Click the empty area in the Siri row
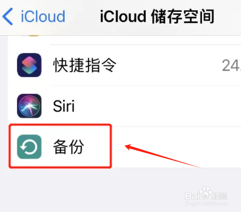 158,106
